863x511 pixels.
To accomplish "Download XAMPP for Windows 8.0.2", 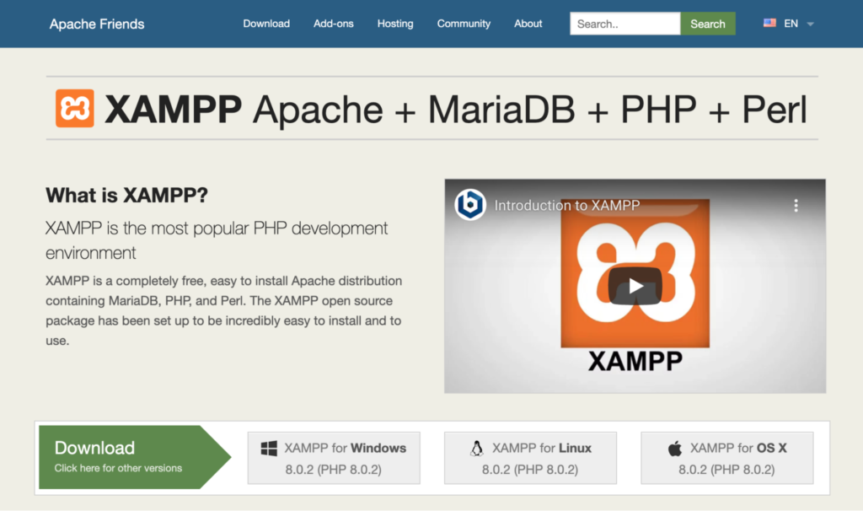I will click(x=334, y=458).
